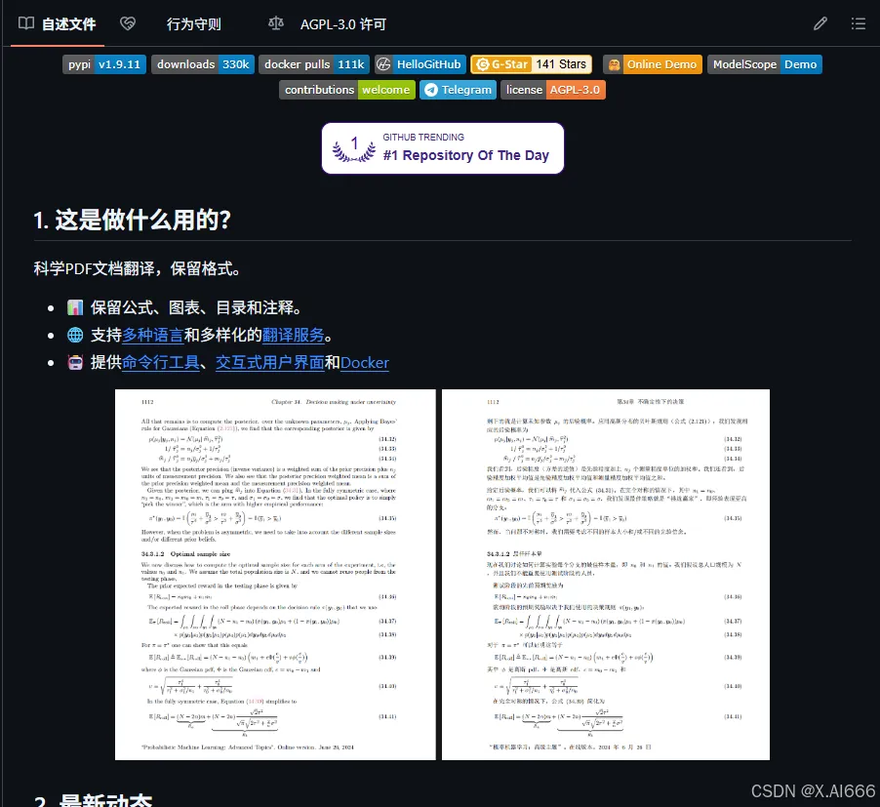Click the HelloGitHub badge
Viewport: 880px width, 807px height.
(420, 64)
